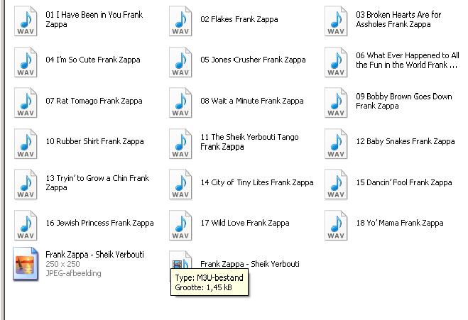Click WAV icon of 08 Wait a Minute
Screen dimensions: 468x320
click(180, 103)
